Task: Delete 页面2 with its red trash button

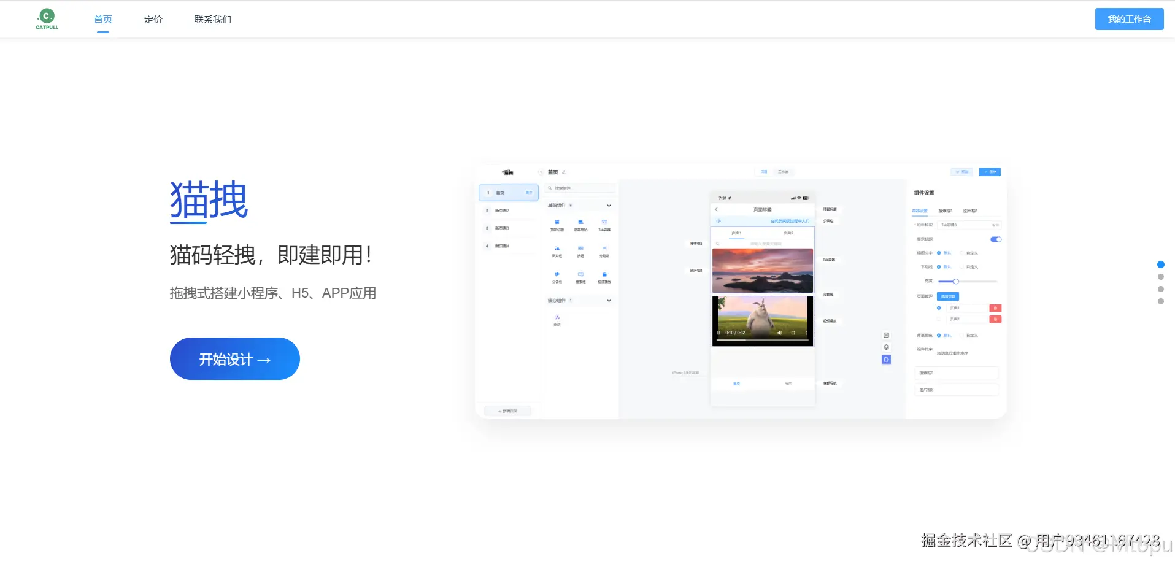Action: click(995, 319)
